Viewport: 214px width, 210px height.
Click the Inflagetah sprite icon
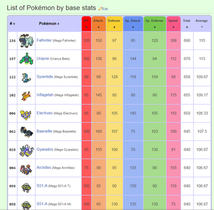pyautogui.click(x=26, y=96)
